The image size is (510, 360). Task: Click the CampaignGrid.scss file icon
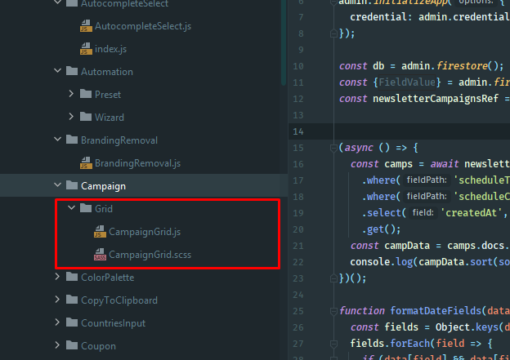coord(100,255)
